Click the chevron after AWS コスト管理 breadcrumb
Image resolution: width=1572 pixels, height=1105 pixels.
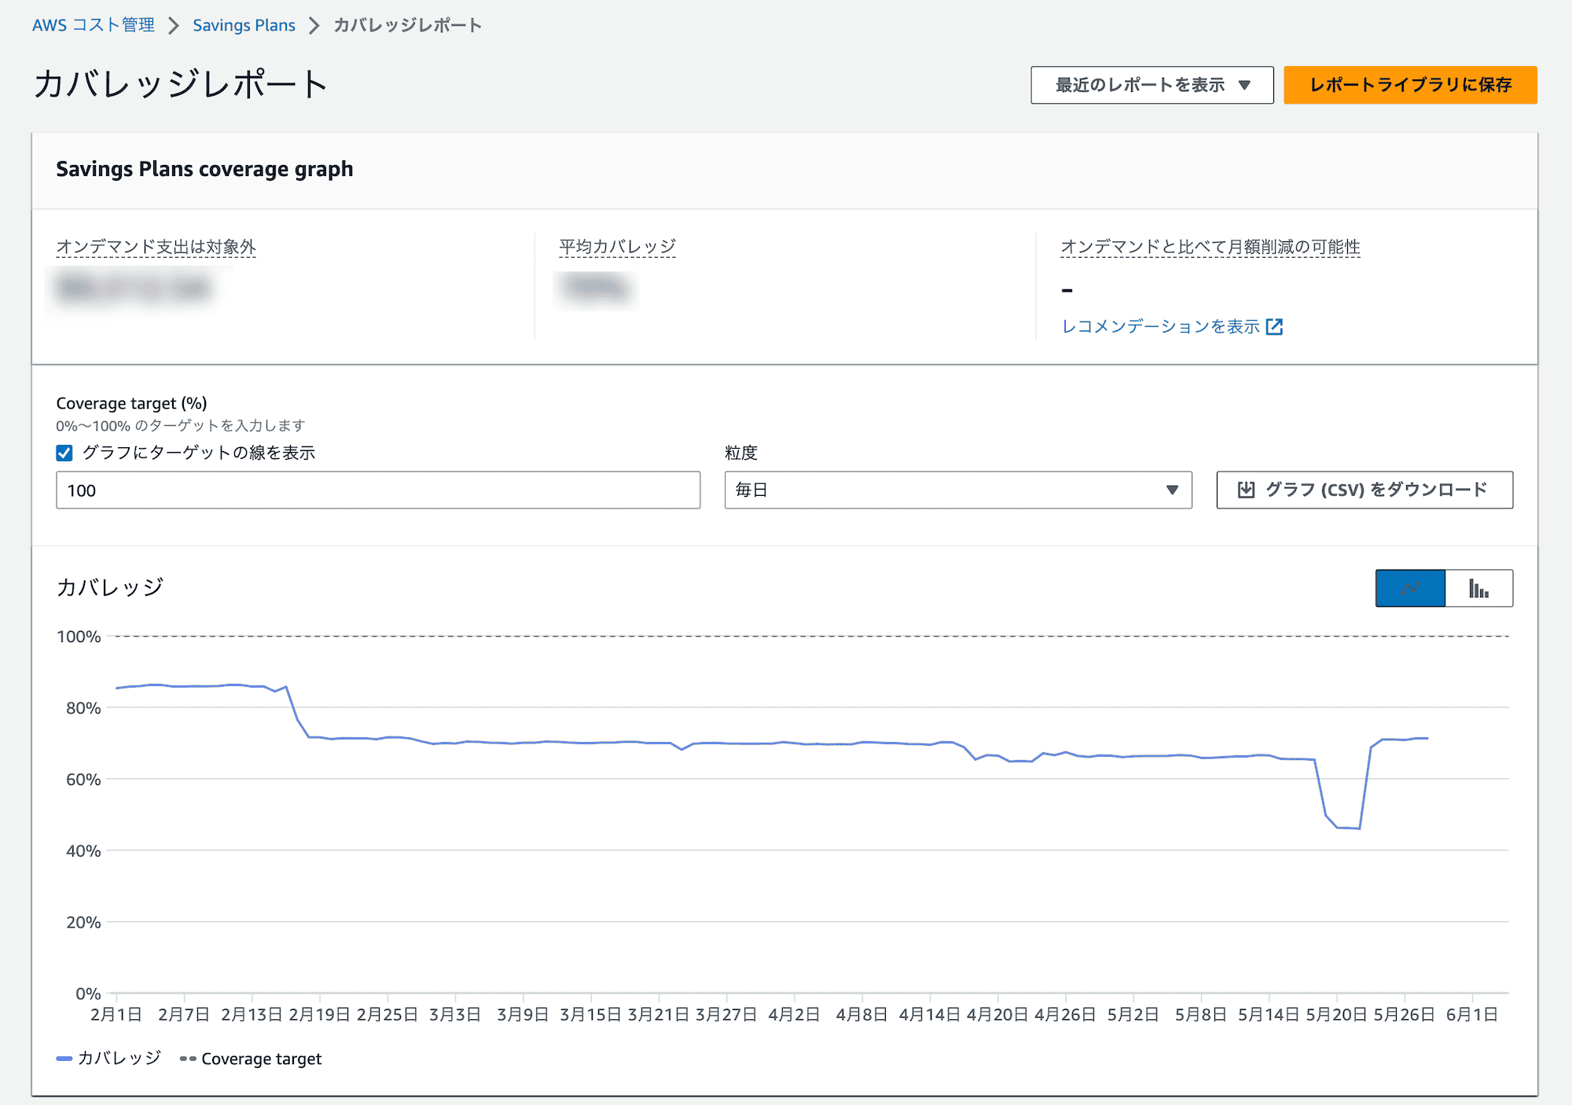pyautogui.click(x=174, y=26)
